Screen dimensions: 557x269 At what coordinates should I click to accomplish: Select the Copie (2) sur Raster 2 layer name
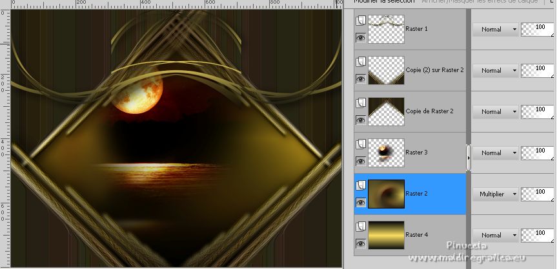tap(435, 70)
